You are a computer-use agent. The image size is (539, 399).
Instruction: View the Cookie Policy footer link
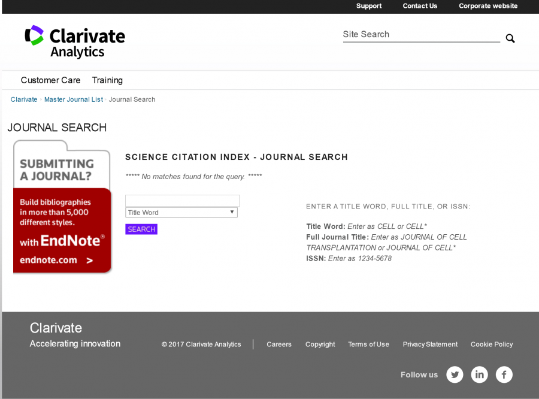coord(492,344)
